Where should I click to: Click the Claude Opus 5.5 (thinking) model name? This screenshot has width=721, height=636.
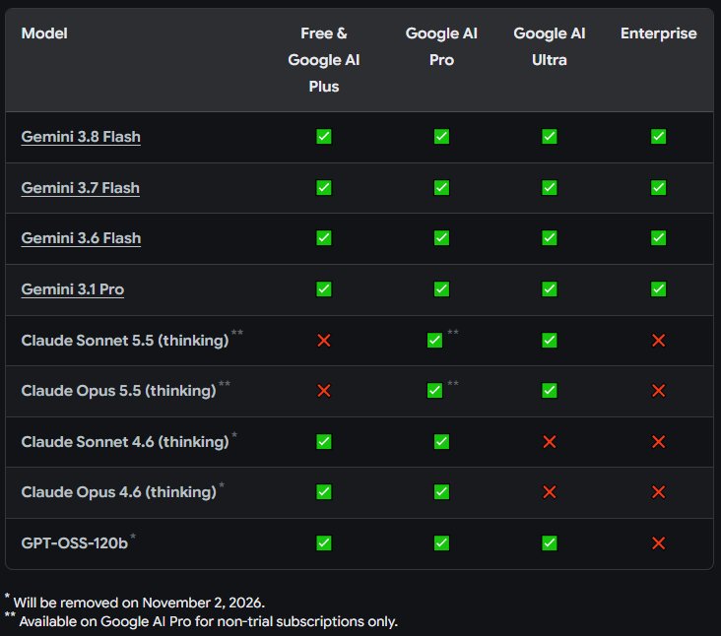[x=118, y=391]
